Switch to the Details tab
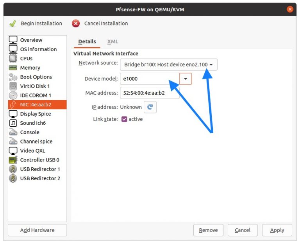Screen dimensions: 300x244 (87, 41)
